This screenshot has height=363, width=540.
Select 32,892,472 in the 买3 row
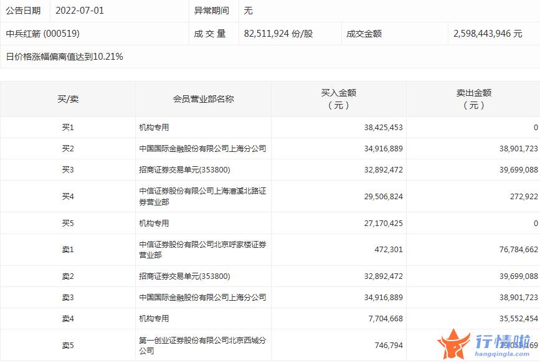383,170
